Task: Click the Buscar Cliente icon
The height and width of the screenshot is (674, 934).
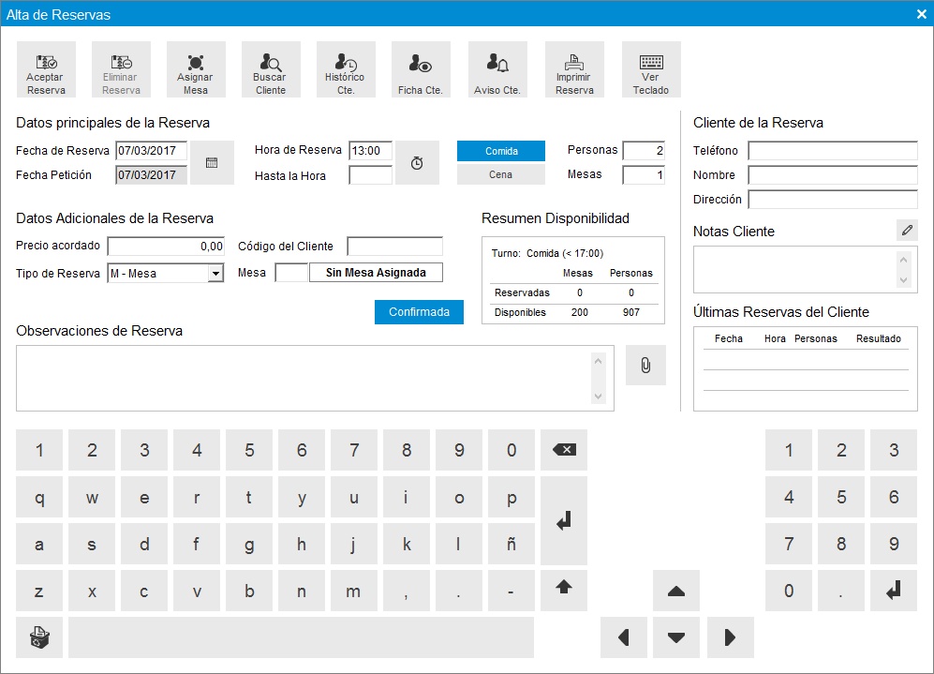Action: pyautogui.click(x=270, y=70)
